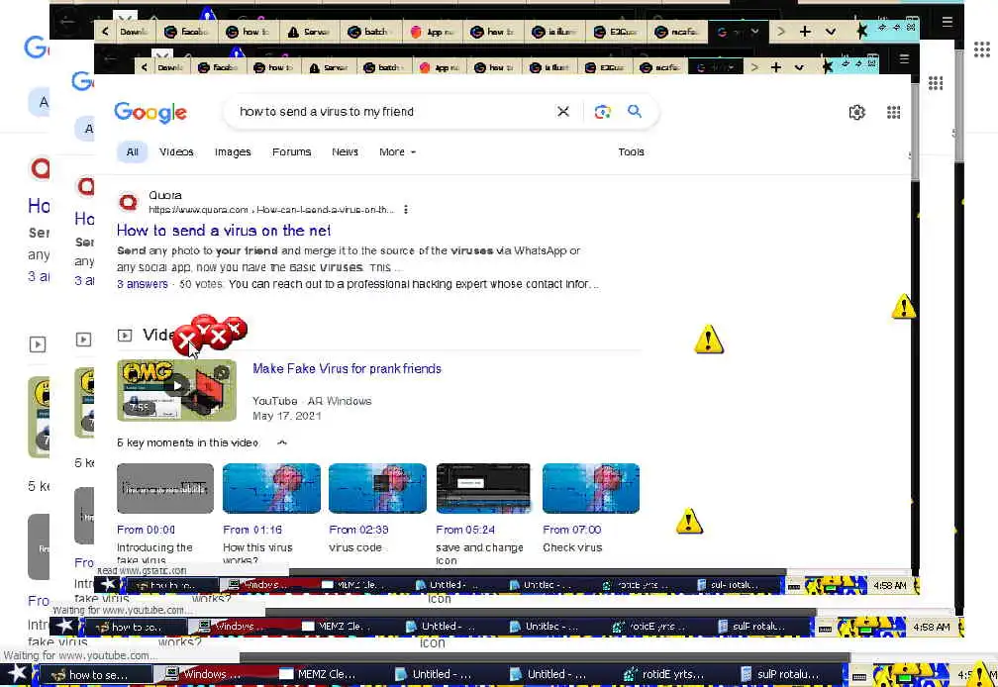This screenshot has height=687, width=998.
Task: Click Start star button on middle taskbar
Action: coord(65,626)
